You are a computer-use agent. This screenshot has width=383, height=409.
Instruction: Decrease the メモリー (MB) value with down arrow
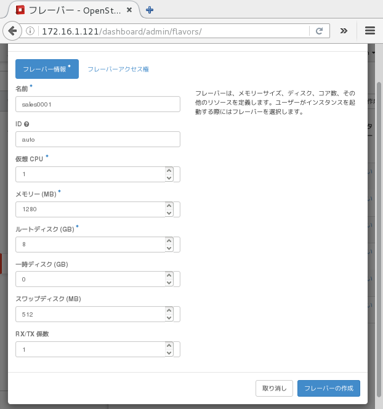[x=169, y=213]
